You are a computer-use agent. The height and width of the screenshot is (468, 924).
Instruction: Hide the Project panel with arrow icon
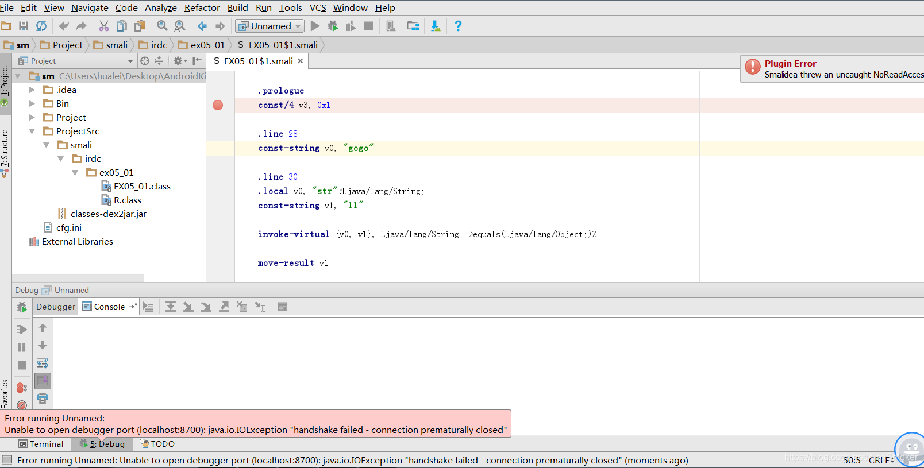tap(197, 61)
